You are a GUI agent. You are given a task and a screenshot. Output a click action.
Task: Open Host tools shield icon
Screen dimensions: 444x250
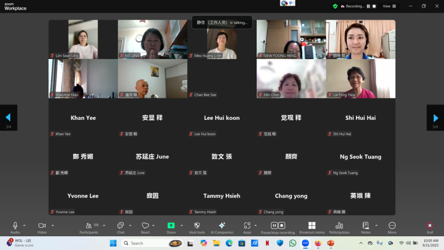[x=197, y=227]
